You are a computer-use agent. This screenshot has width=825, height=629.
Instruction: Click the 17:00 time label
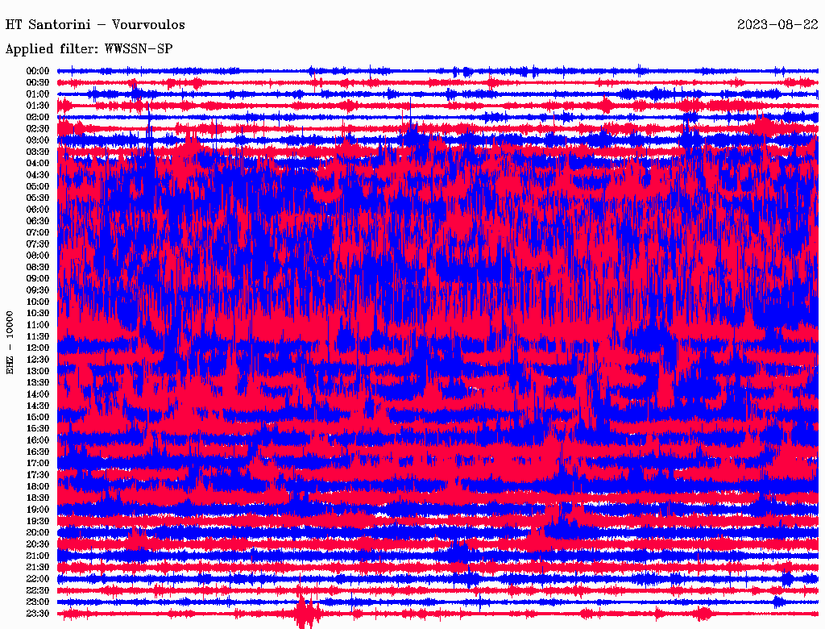coord(38,463)
